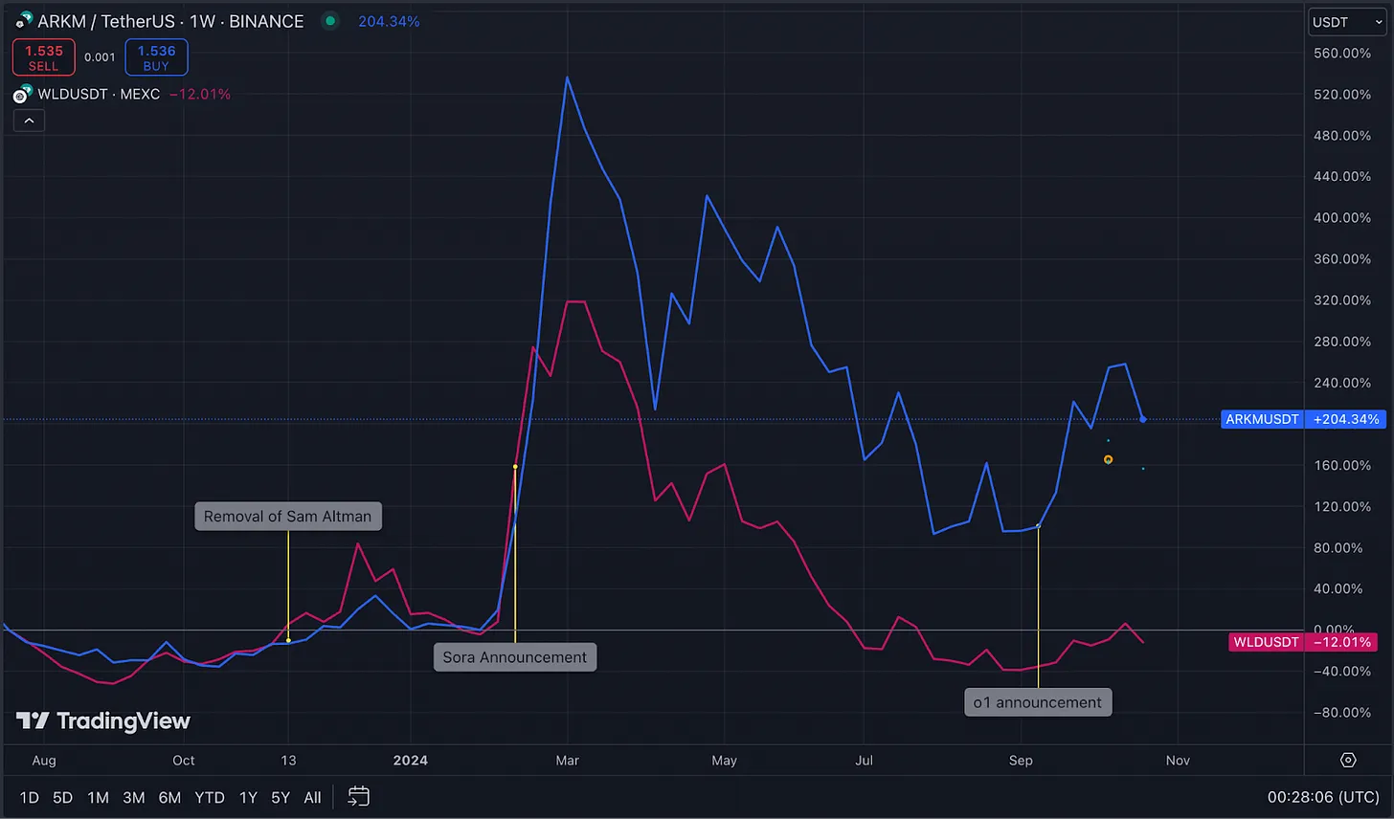The image size is (1394, 819).
Task: Collapse the legend with the chevron button
Action: pyautogui.click(x=29, y=121)
